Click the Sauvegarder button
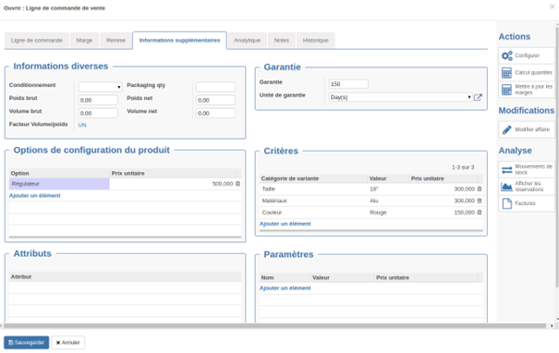This screenshot has width=559, height=353. coord(27,343)
